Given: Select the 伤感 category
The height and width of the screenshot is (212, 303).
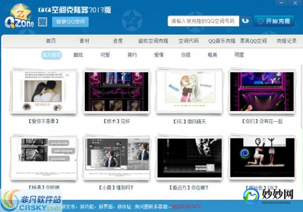Looking at the screenshot, I should (186, 55).
